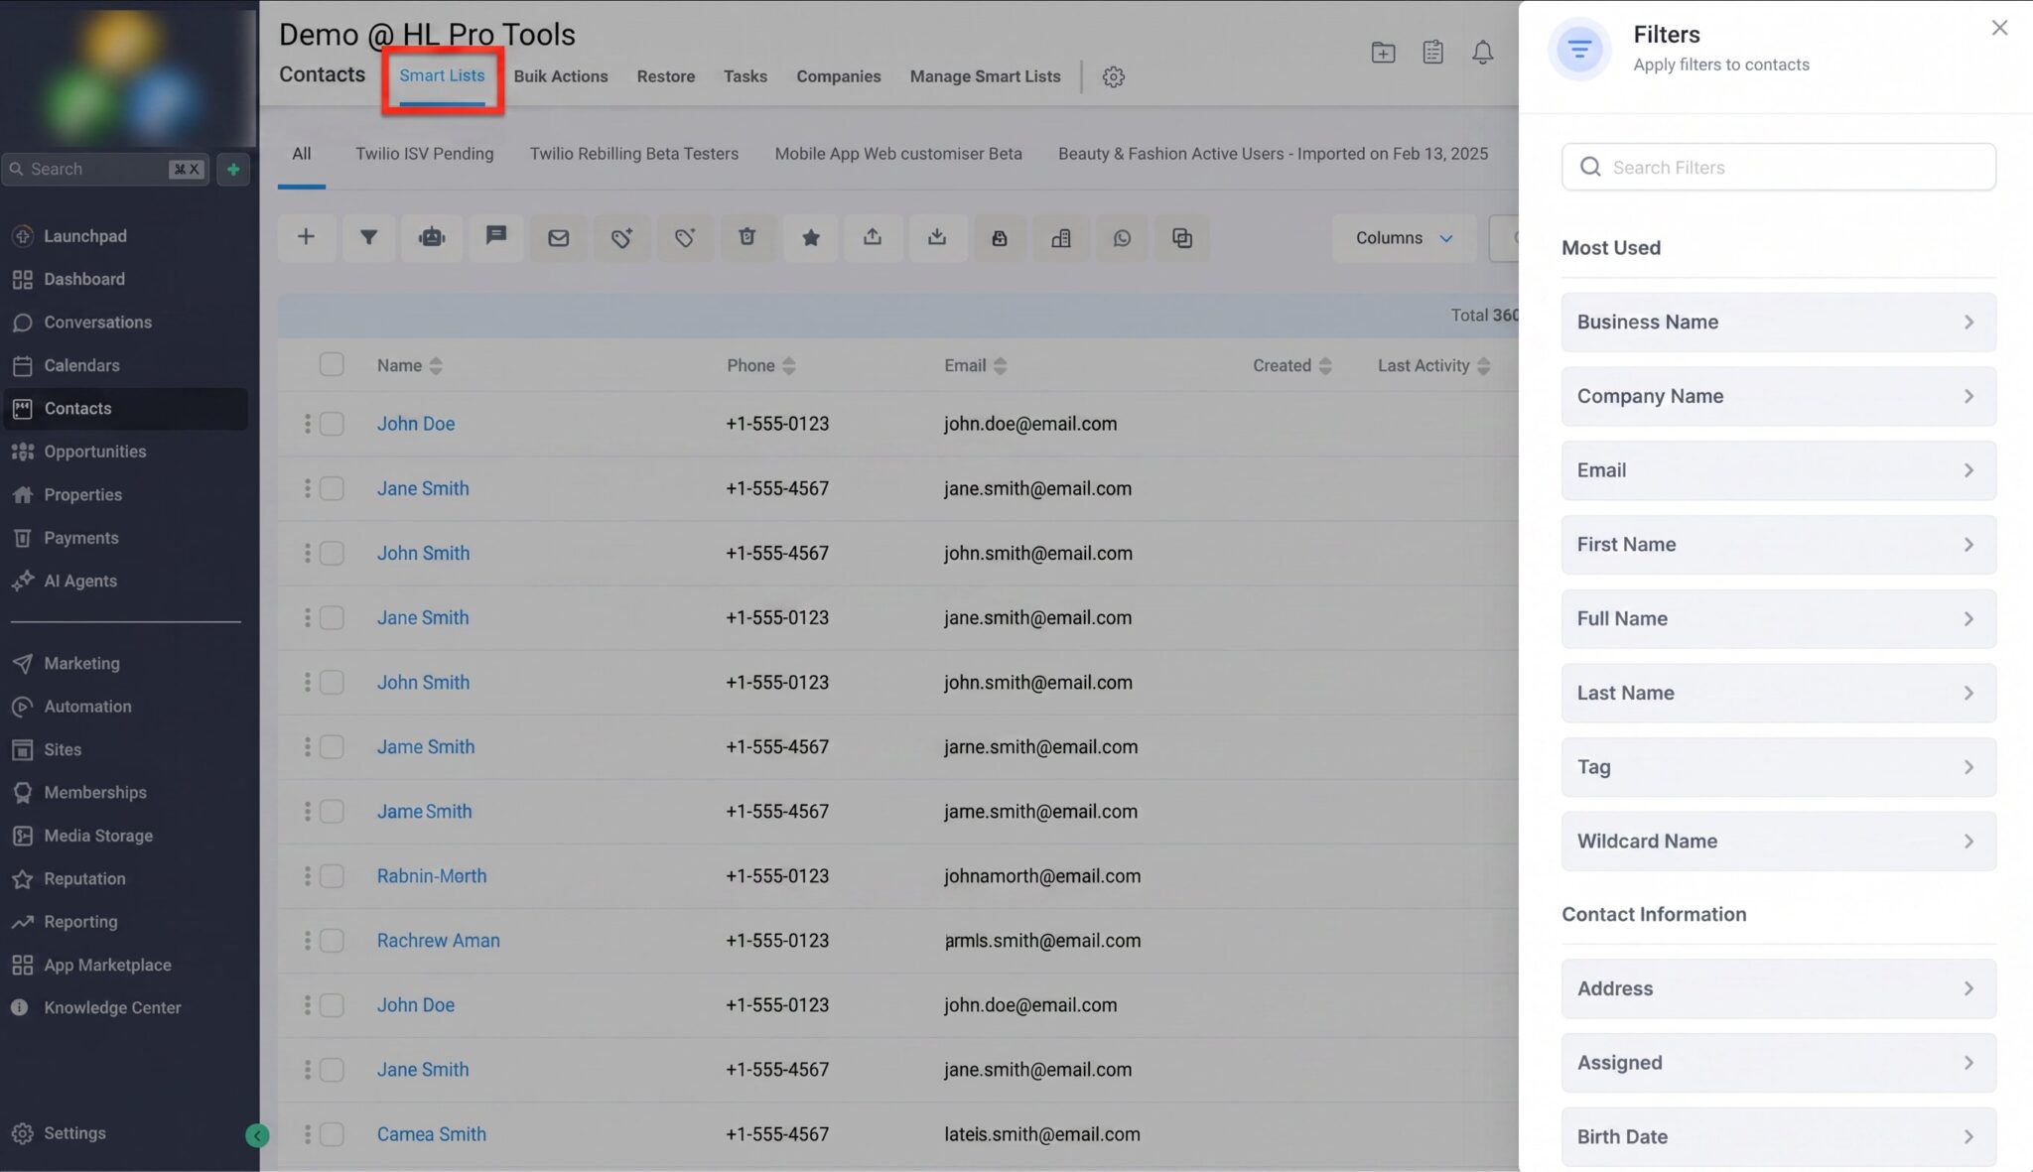
Task: Click the import download toolbar icon
Action: [x=937, y=236]
